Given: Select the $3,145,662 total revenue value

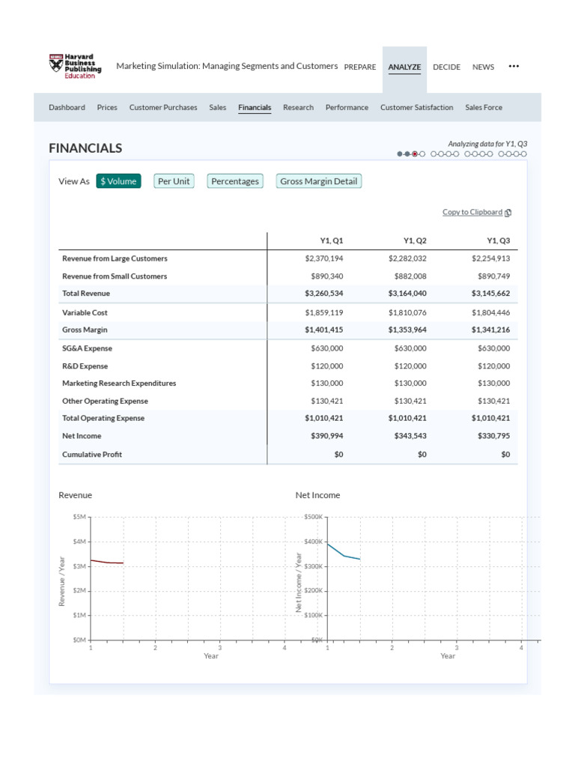Looking at the screenshot, I should (x=490, y=294).
